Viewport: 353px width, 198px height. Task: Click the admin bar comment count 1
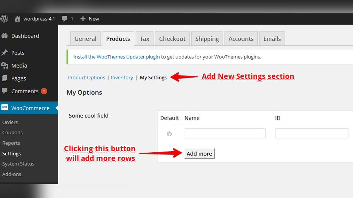pyautogui.click(x=72, y=19)
